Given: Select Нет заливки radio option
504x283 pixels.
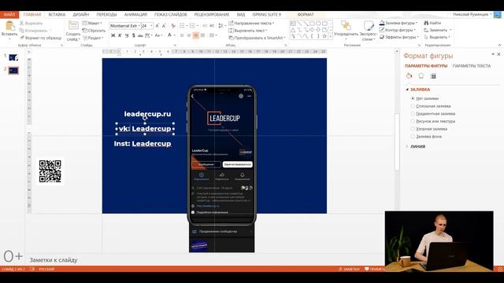Looking at the screenshot, I should click(413, 98).
